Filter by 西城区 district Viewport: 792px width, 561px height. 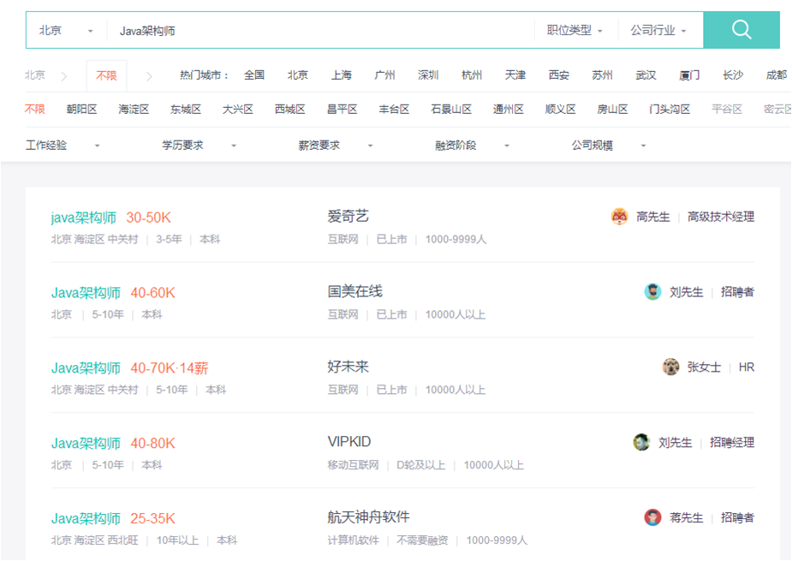[290, 109]
